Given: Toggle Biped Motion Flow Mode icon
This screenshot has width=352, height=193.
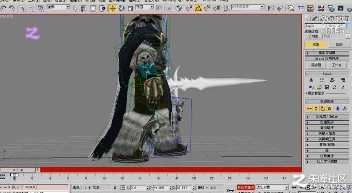Looking at the screenshot, I should click(332, 80).
